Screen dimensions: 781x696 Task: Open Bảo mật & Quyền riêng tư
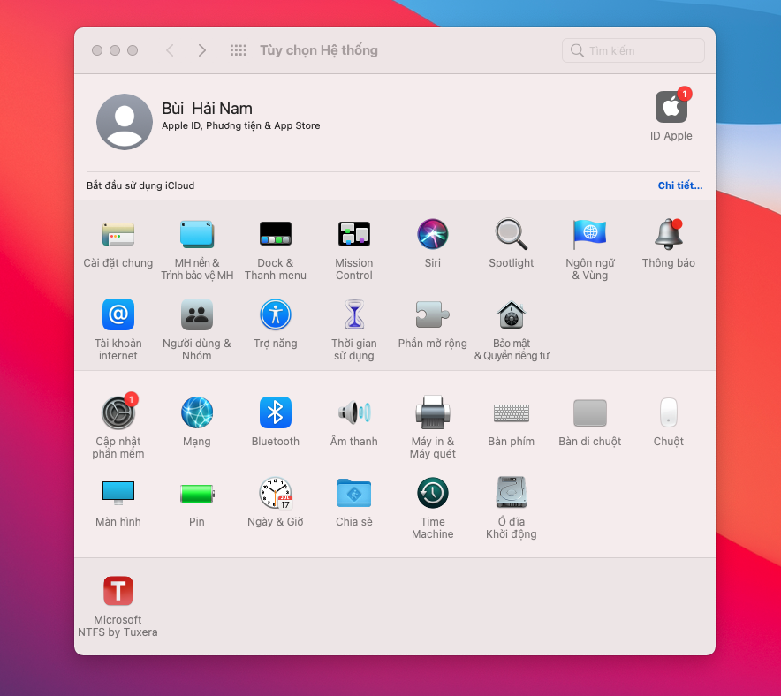pyautogui.click(x=511, y=314)
